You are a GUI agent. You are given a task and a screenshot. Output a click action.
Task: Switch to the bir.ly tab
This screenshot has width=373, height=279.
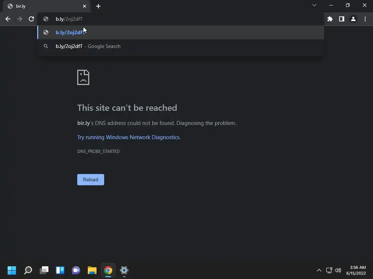[x=47, y=6]
